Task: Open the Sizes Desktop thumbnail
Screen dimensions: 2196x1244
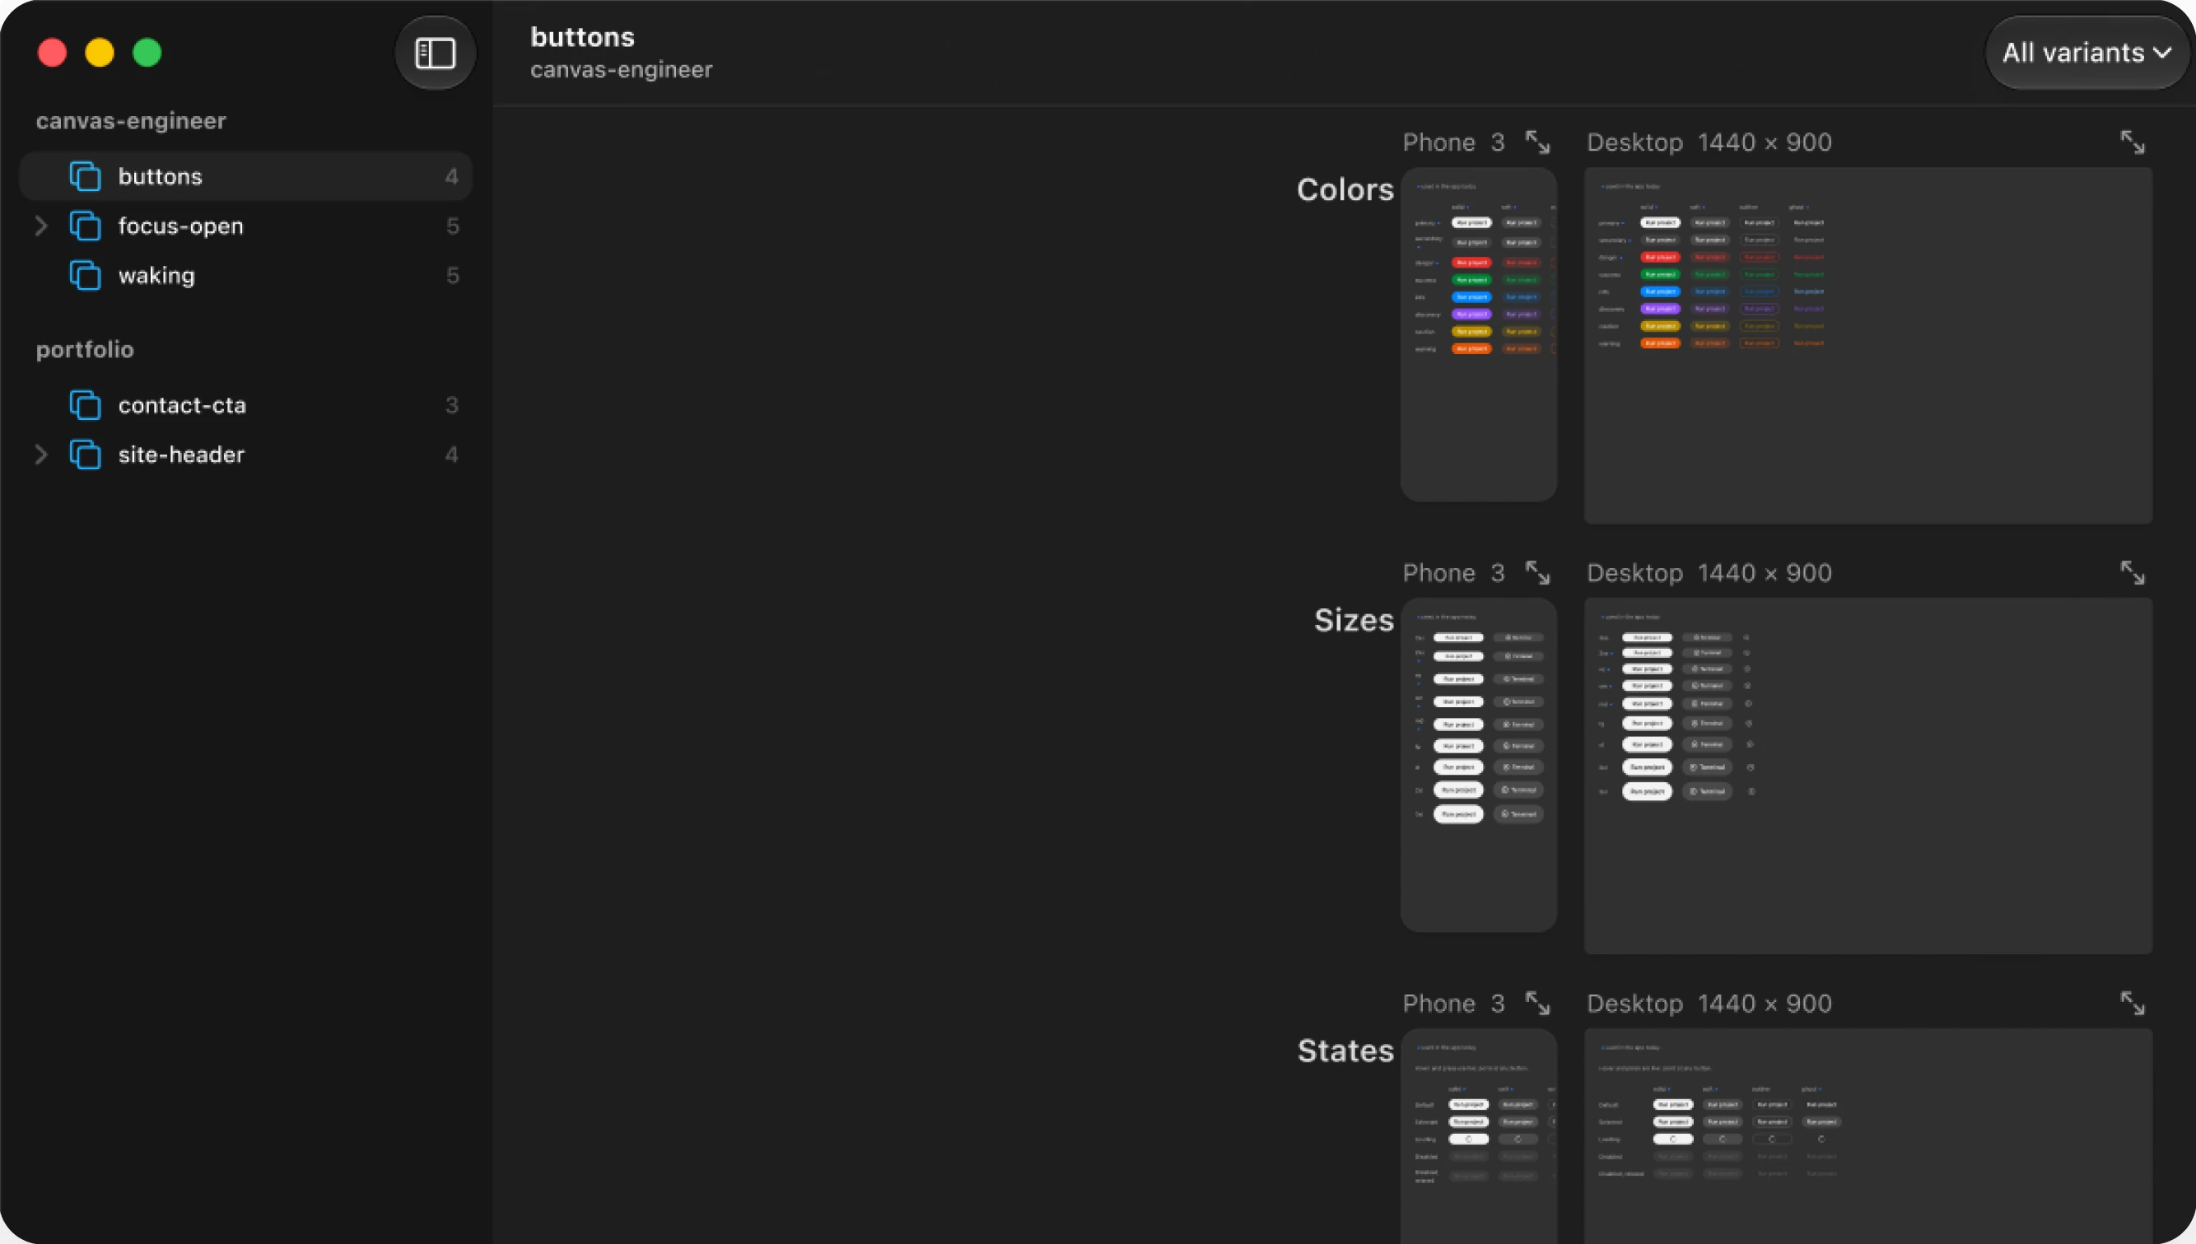Action: point(1868,776)
